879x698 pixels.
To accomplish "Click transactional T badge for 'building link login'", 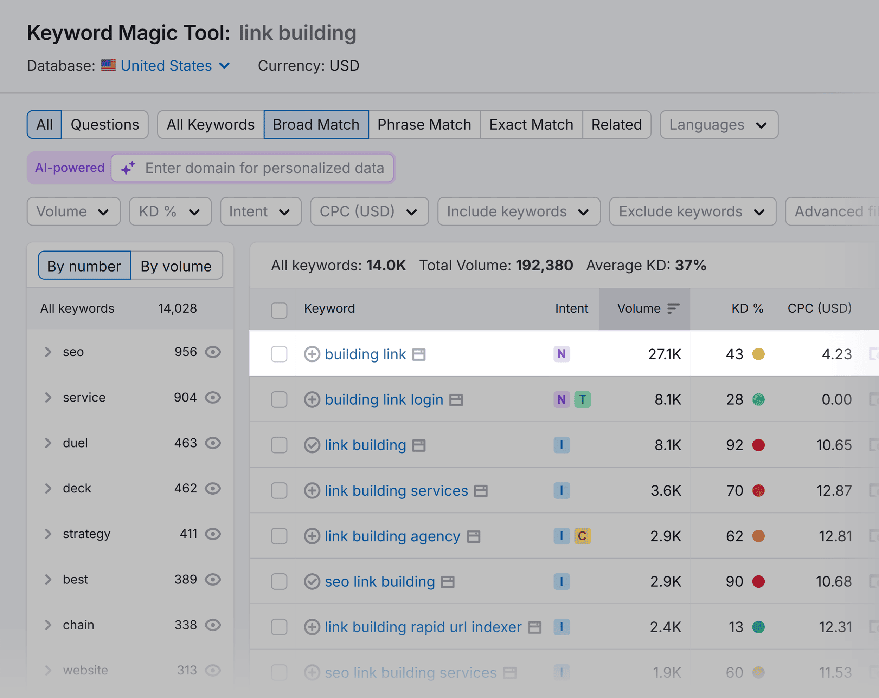I will tap(582, 399).
